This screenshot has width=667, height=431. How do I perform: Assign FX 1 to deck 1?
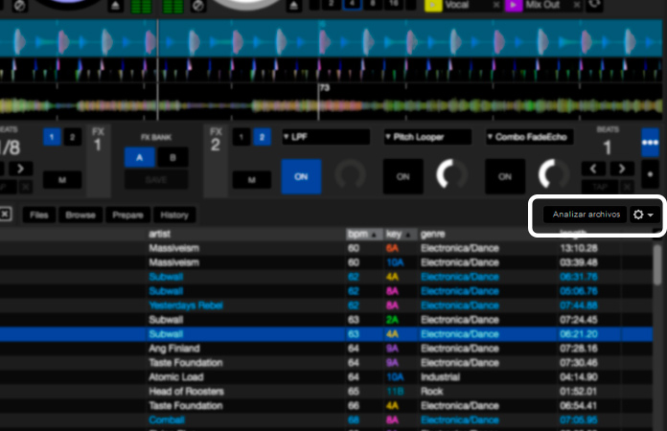[52, 137]
